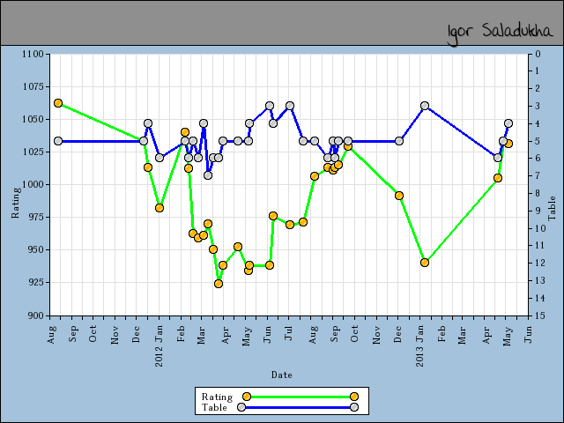Click the left gray marker in the legend
This screenshot has height=423, width=564.
click(x=241, y=407)
